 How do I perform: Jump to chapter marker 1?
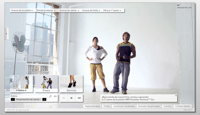point(13,99)
